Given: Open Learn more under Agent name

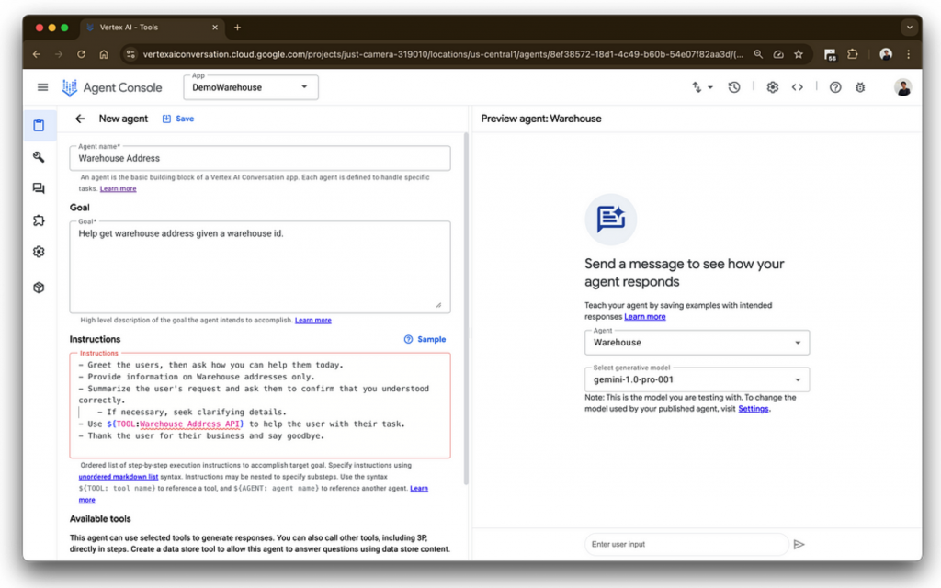Looking at the screenshot, I should point(119,189).
